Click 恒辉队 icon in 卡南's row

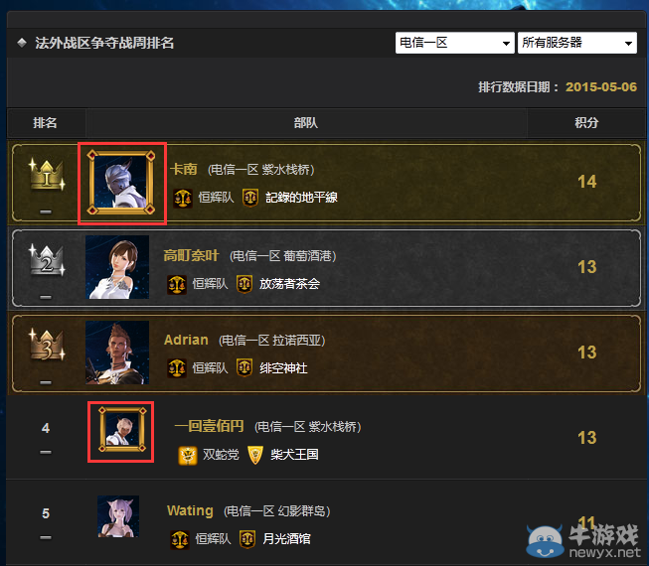point(183,198)
